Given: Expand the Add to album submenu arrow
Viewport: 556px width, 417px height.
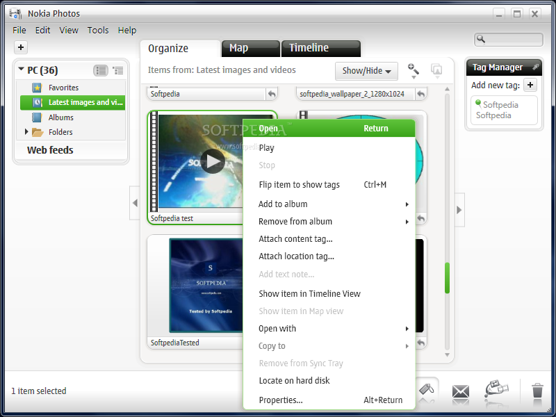Looking at the screenshot, I should 407,204.
